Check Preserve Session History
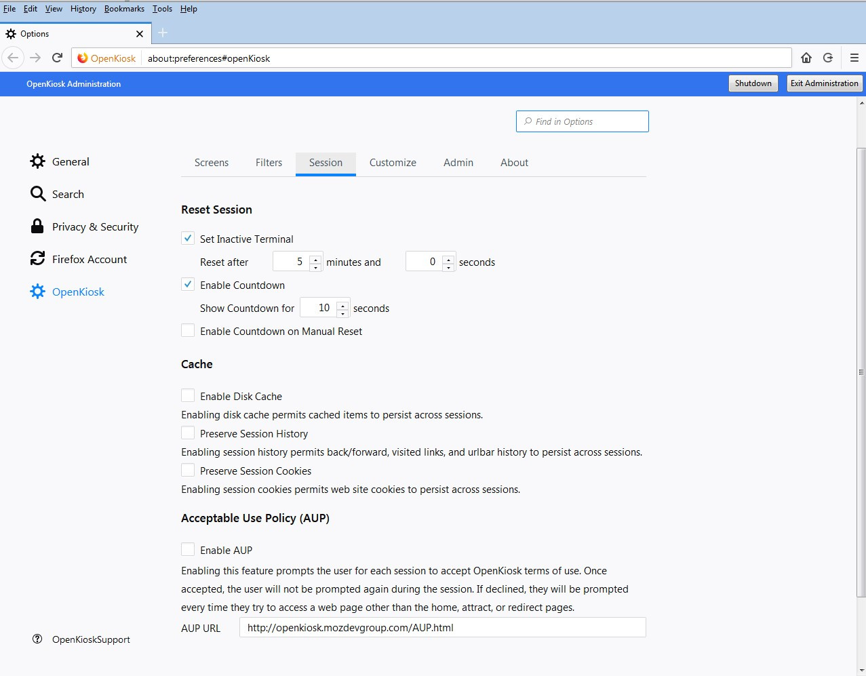This screenshot has height=676, width=866. pos(188,433)
